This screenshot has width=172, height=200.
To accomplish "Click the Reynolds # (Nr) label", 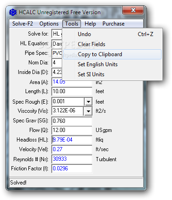I will point(31,159).
